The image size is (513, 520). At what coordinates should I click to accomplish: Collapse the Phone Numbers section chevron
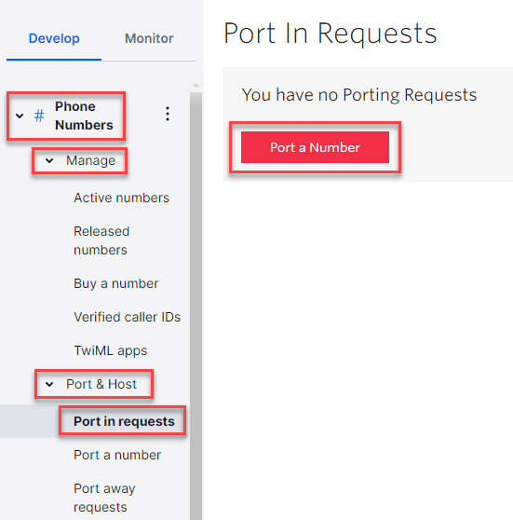click(20, 116)
